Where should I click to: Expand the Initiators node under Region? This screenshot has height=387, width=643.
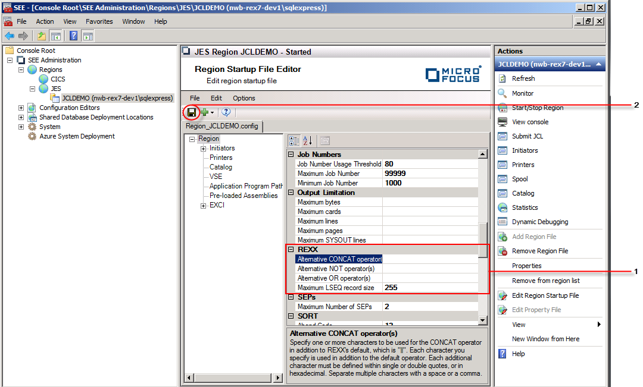coord(203,148)
